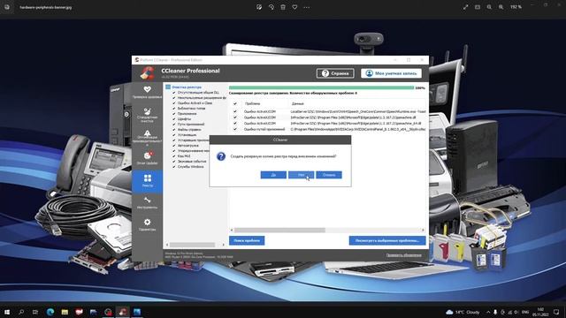The image size is (566, 318).
Task: Select the Звуковые события list entry
Action: tap(192, 162)
